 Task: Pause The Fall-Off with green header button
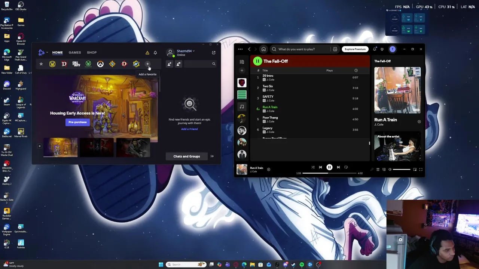[257, 61]
